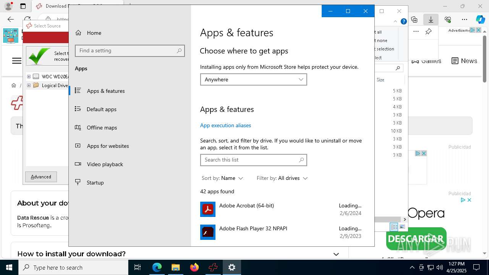Open Sort by Name dropdown

pyautogui.click(x=222, y=178)
